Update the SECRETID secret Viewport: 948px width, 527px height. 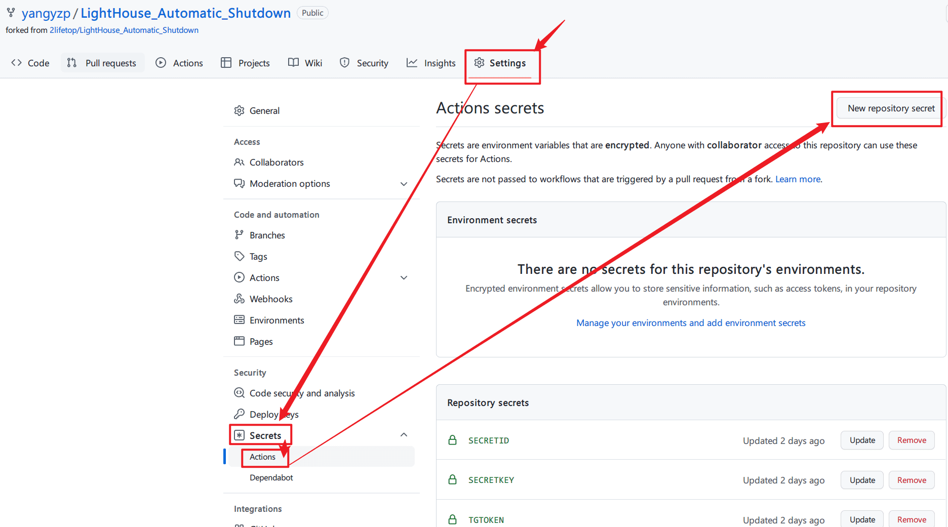862,440
